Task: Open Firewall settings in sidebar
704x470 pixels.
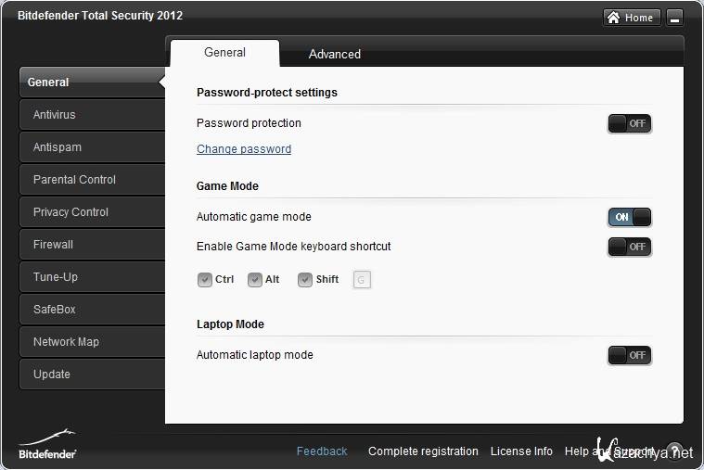Action: 54,245
